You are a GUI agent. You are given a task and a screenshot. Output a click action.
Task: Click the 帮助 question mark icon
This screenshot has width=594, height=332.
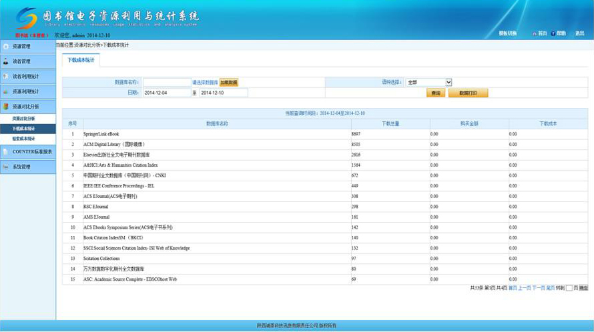(x=553, y=33)
